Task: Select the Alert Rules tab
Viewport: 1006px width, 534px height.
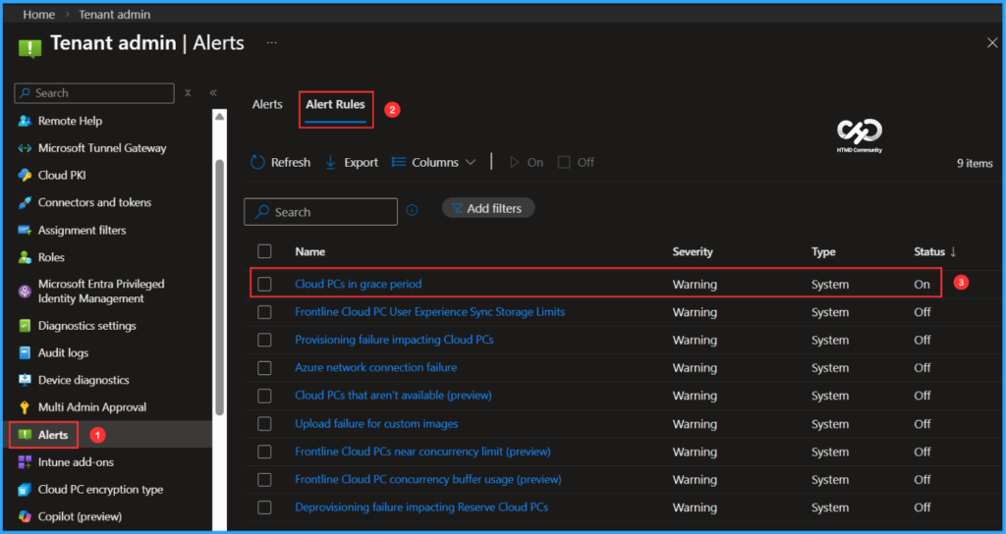Action: 336,104
